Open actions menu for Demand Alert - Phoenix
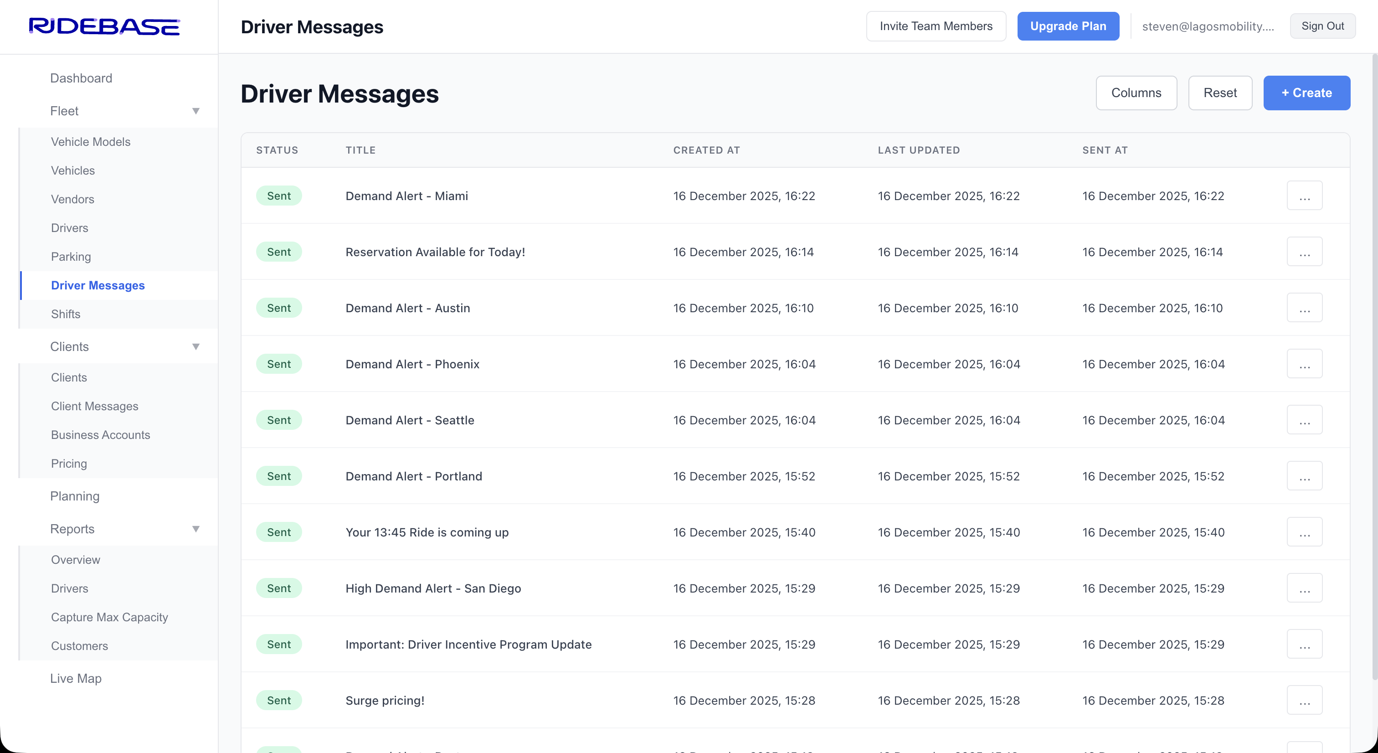Image resolution: width=1378 pixels, height=753 pixels. click(x=1304, y=364)
